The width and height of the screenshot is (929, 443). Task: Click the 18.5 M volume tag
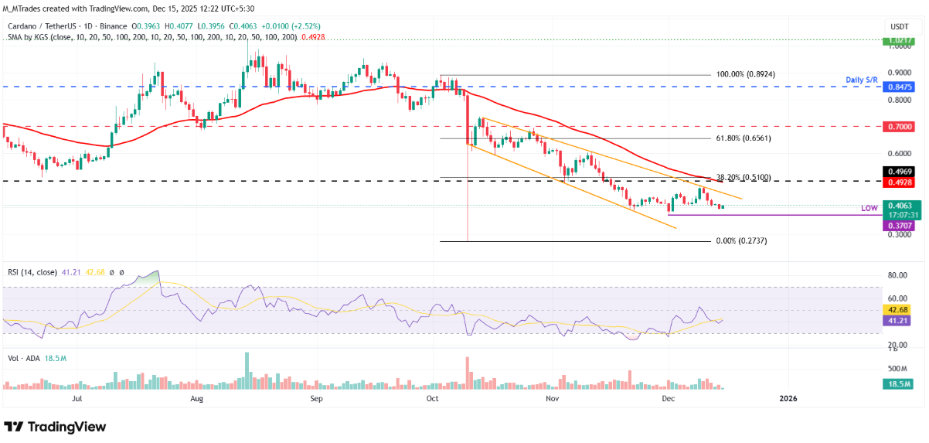[x=897, y=383]
